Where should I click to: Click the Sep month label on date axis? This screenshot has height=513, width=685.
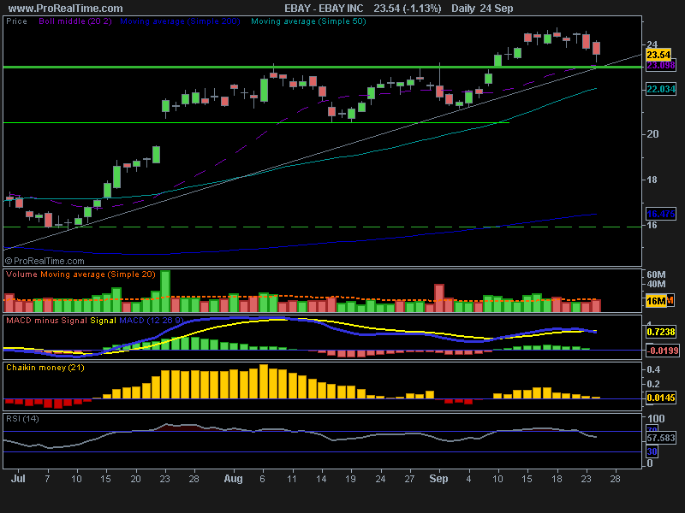[x=438, y=479]
